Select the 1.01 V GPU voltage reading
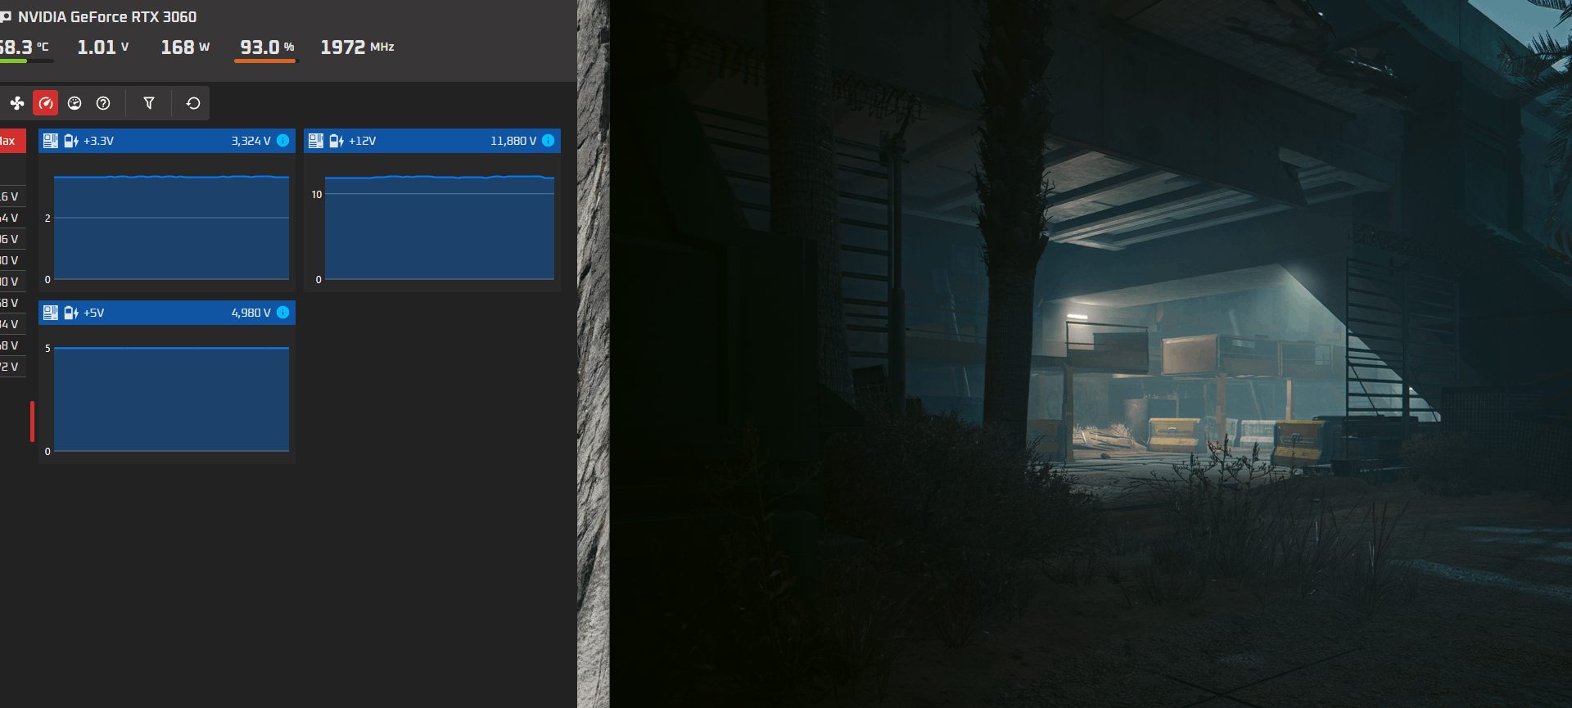The width and height of the screenshot is (1572, 708). click(x=103, y=47)
